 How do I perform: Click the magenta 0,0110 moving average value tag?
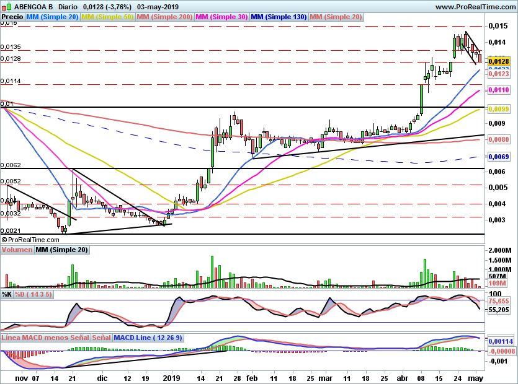499,90
